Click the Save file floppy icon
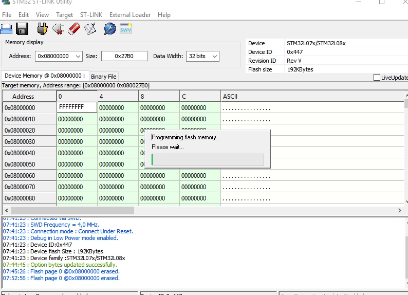 pyautogui.click(x=22, y=29)
